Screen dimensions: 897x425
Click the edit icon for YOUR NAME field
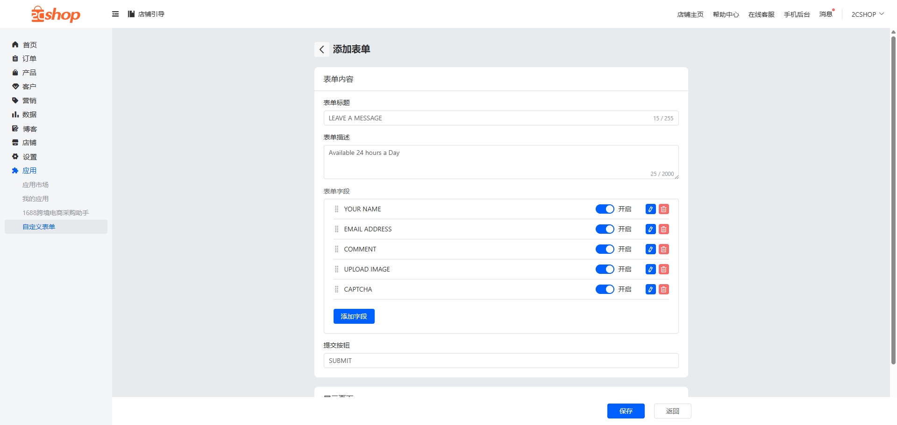(650, 209)
